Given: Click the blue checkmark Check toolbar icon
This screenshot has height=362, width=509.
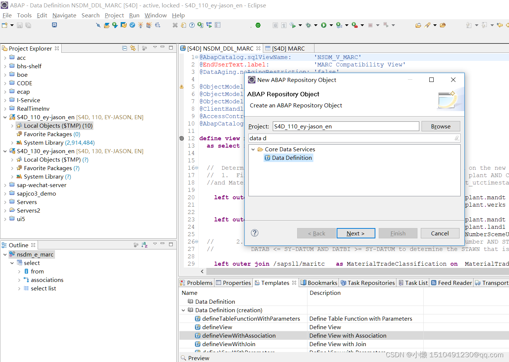Looking at the screenshot, I should click(132, 25).
